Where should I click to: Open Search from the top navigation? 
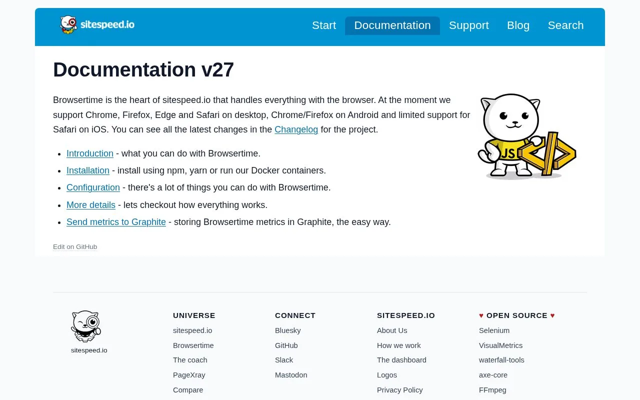(565, 25)
